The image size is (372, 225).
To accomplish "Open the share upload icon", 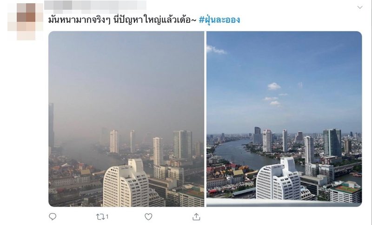I will tap(196, 217).
